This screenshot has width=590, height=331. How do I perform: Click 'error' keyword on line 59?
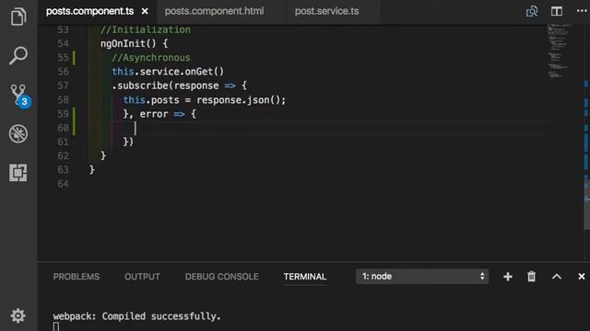click(x=154, y=114)
